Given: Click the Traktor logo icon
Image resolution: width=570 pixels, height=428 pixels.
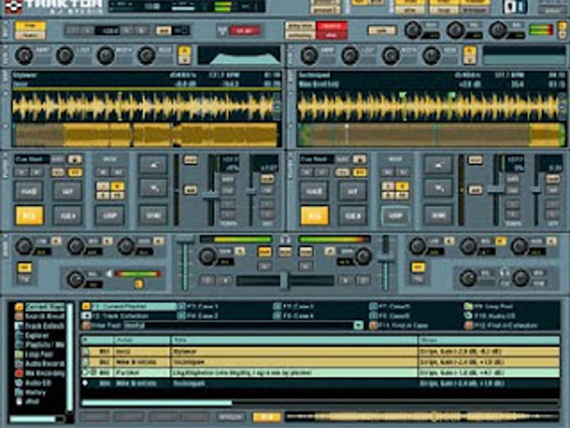Looking at the screenshot, I should [x=14, y=6].
